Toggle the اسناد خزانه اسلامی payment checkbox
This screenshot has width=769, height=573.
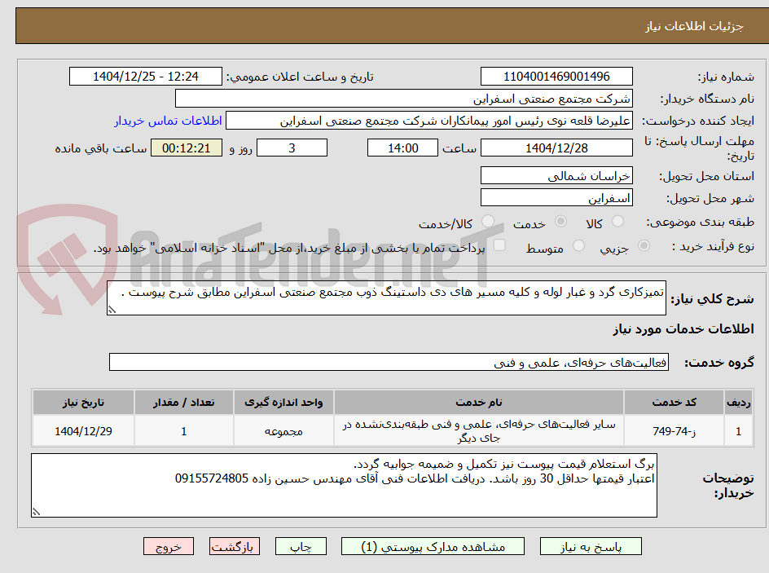[x=499, y=245]
